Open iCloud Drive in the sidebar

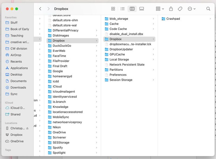17,108
